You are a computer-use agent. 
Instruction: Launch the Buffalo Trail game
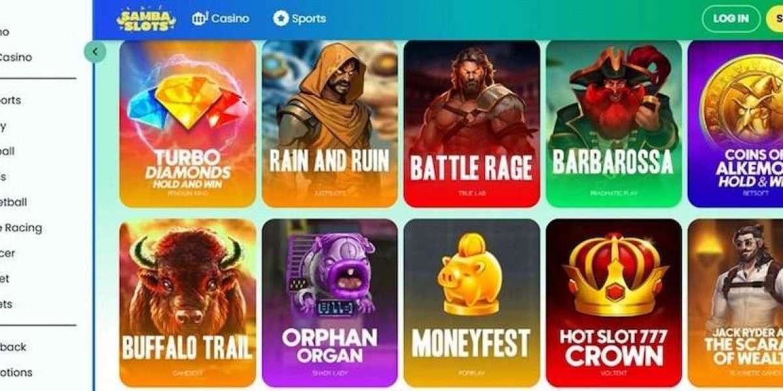pos(188,303)
